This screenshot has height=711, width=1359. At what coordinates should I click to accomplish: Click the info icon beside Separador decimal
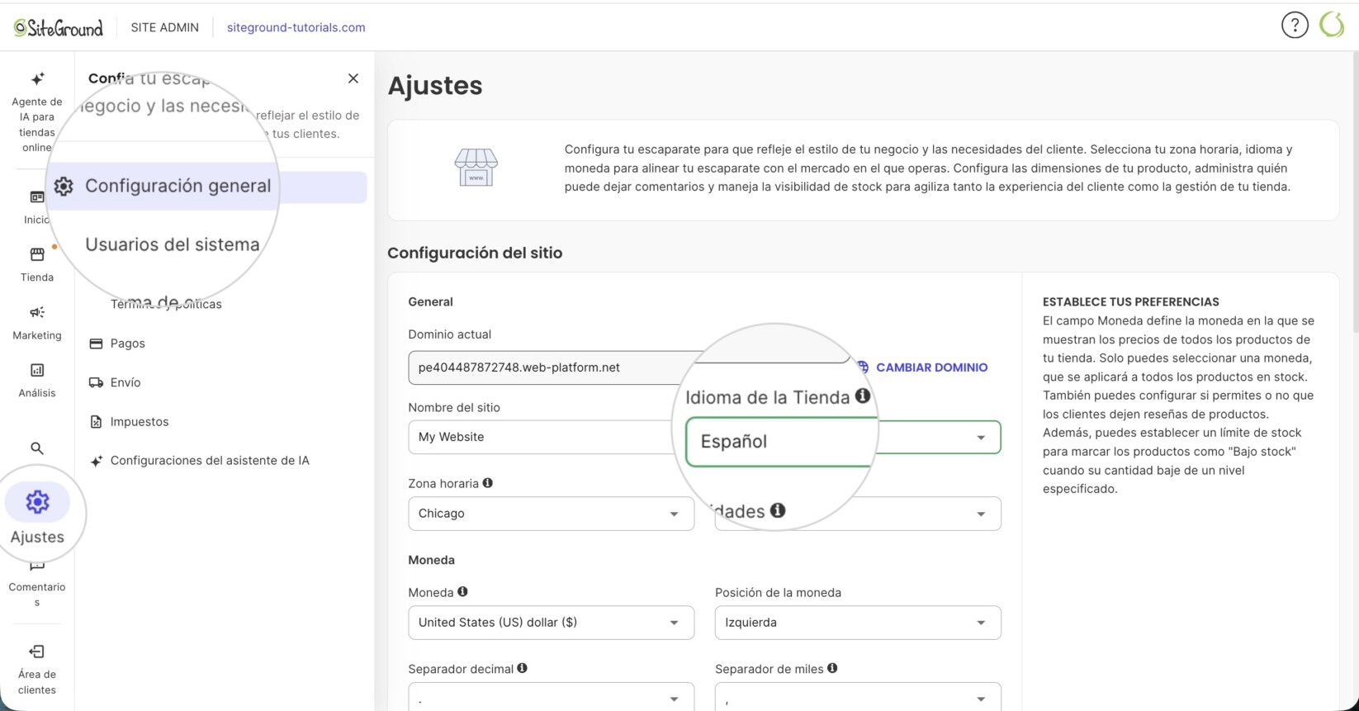tap(522, 668)
